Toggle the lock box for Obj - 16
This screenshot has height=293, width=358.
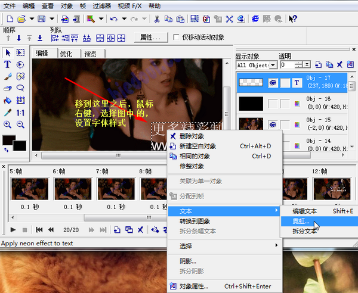[285, 104]
